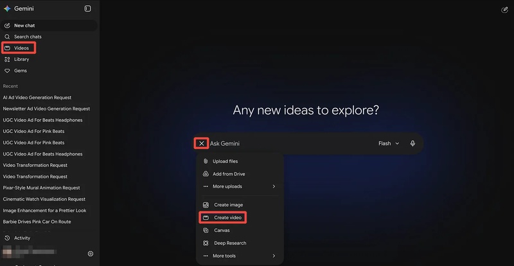Screen dimensions: 514x266
Task: Open the Activity page
Action: coord(49,238)
